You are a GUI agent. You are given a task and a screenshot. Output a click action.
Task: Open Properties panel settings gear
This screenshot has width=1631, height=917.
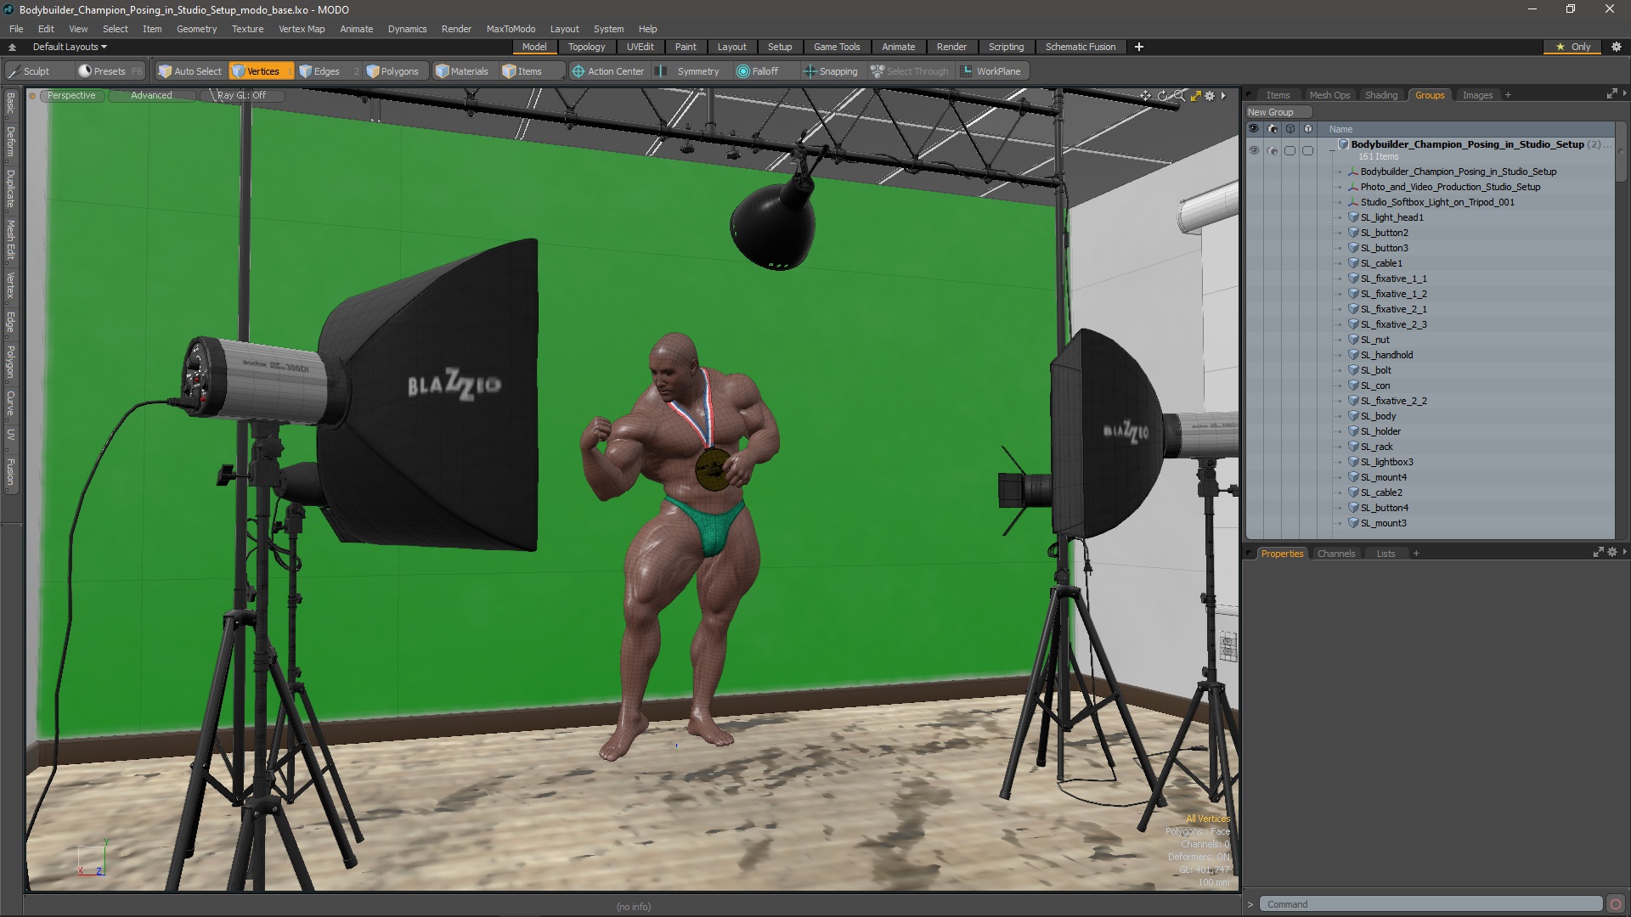[1612, 553]
